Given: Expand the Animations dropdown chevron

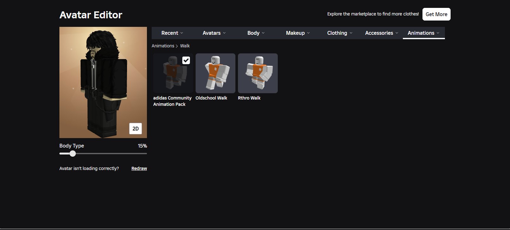Looking at the screenshot, I should click(x=438, y=33).
